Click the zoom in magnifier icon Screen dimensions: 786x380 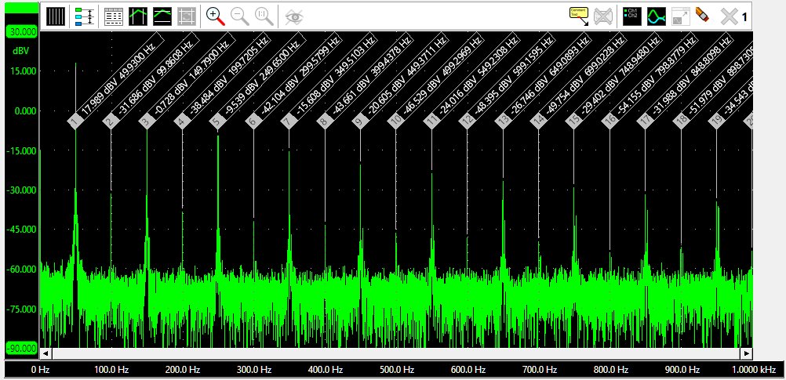[216, 16]
